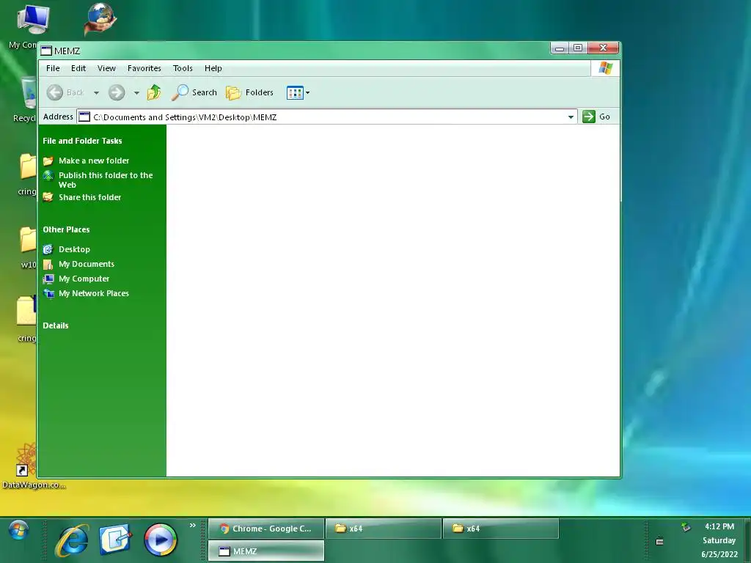This screenshot has height=563, width=751.
Task: Open the Views dropdown button
Action: (x=298, y=92)
